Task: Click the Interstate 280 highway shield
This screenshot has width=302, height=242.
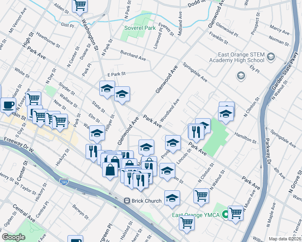Action: coord(64,182)
